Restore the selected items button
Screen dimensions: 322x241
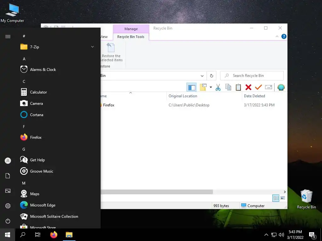111,52
